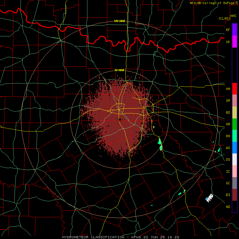Select the 'BD' legend label
The height and width of the screenshot is (239, 239).
(228, 113)
